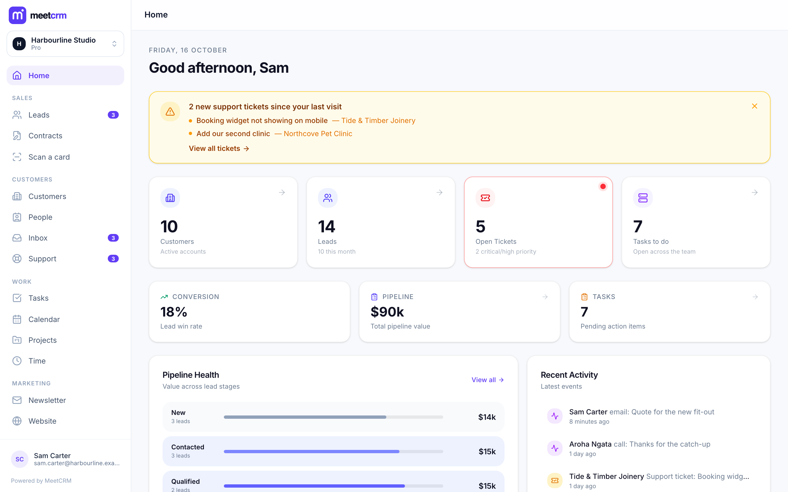Open the Harbourline Studio workspace switcher
Screen dimensions: 788x492
(65, 44)
